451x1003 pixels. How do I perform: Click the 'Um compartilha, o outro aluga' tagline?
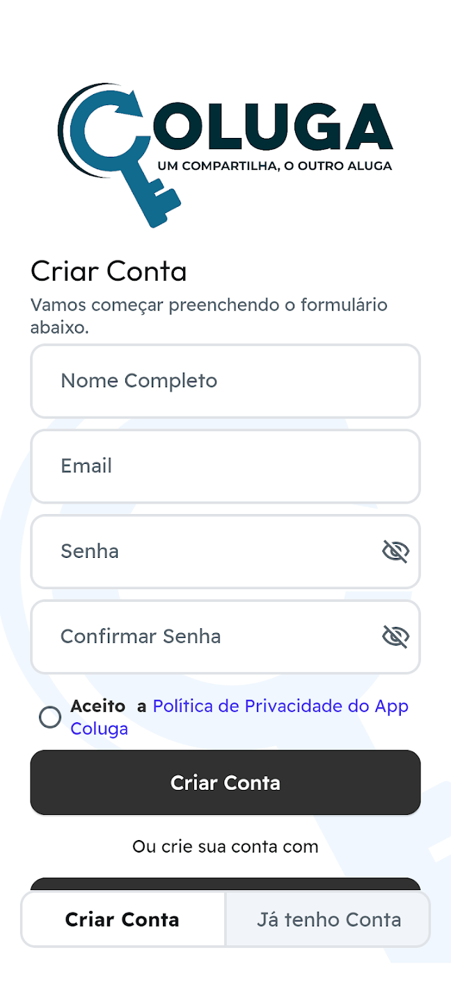coord(275,166)
